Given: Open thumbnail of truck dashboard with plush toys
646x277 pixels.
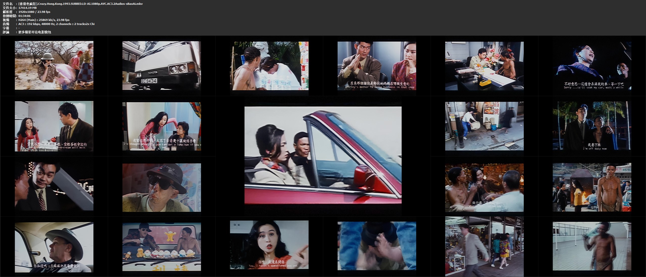Looking at the screenshot, I should coord(162,247).
